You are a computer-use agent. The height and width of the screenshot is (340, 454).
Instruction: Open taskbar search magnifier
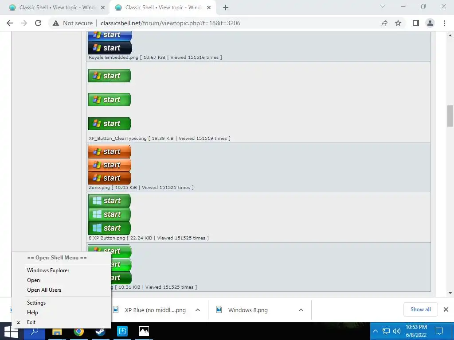coord(35,331)
